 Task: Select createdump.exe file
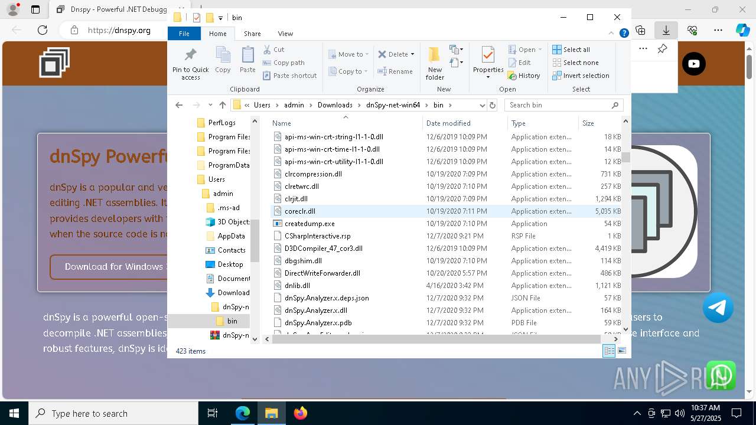click(x=309, y=224)
